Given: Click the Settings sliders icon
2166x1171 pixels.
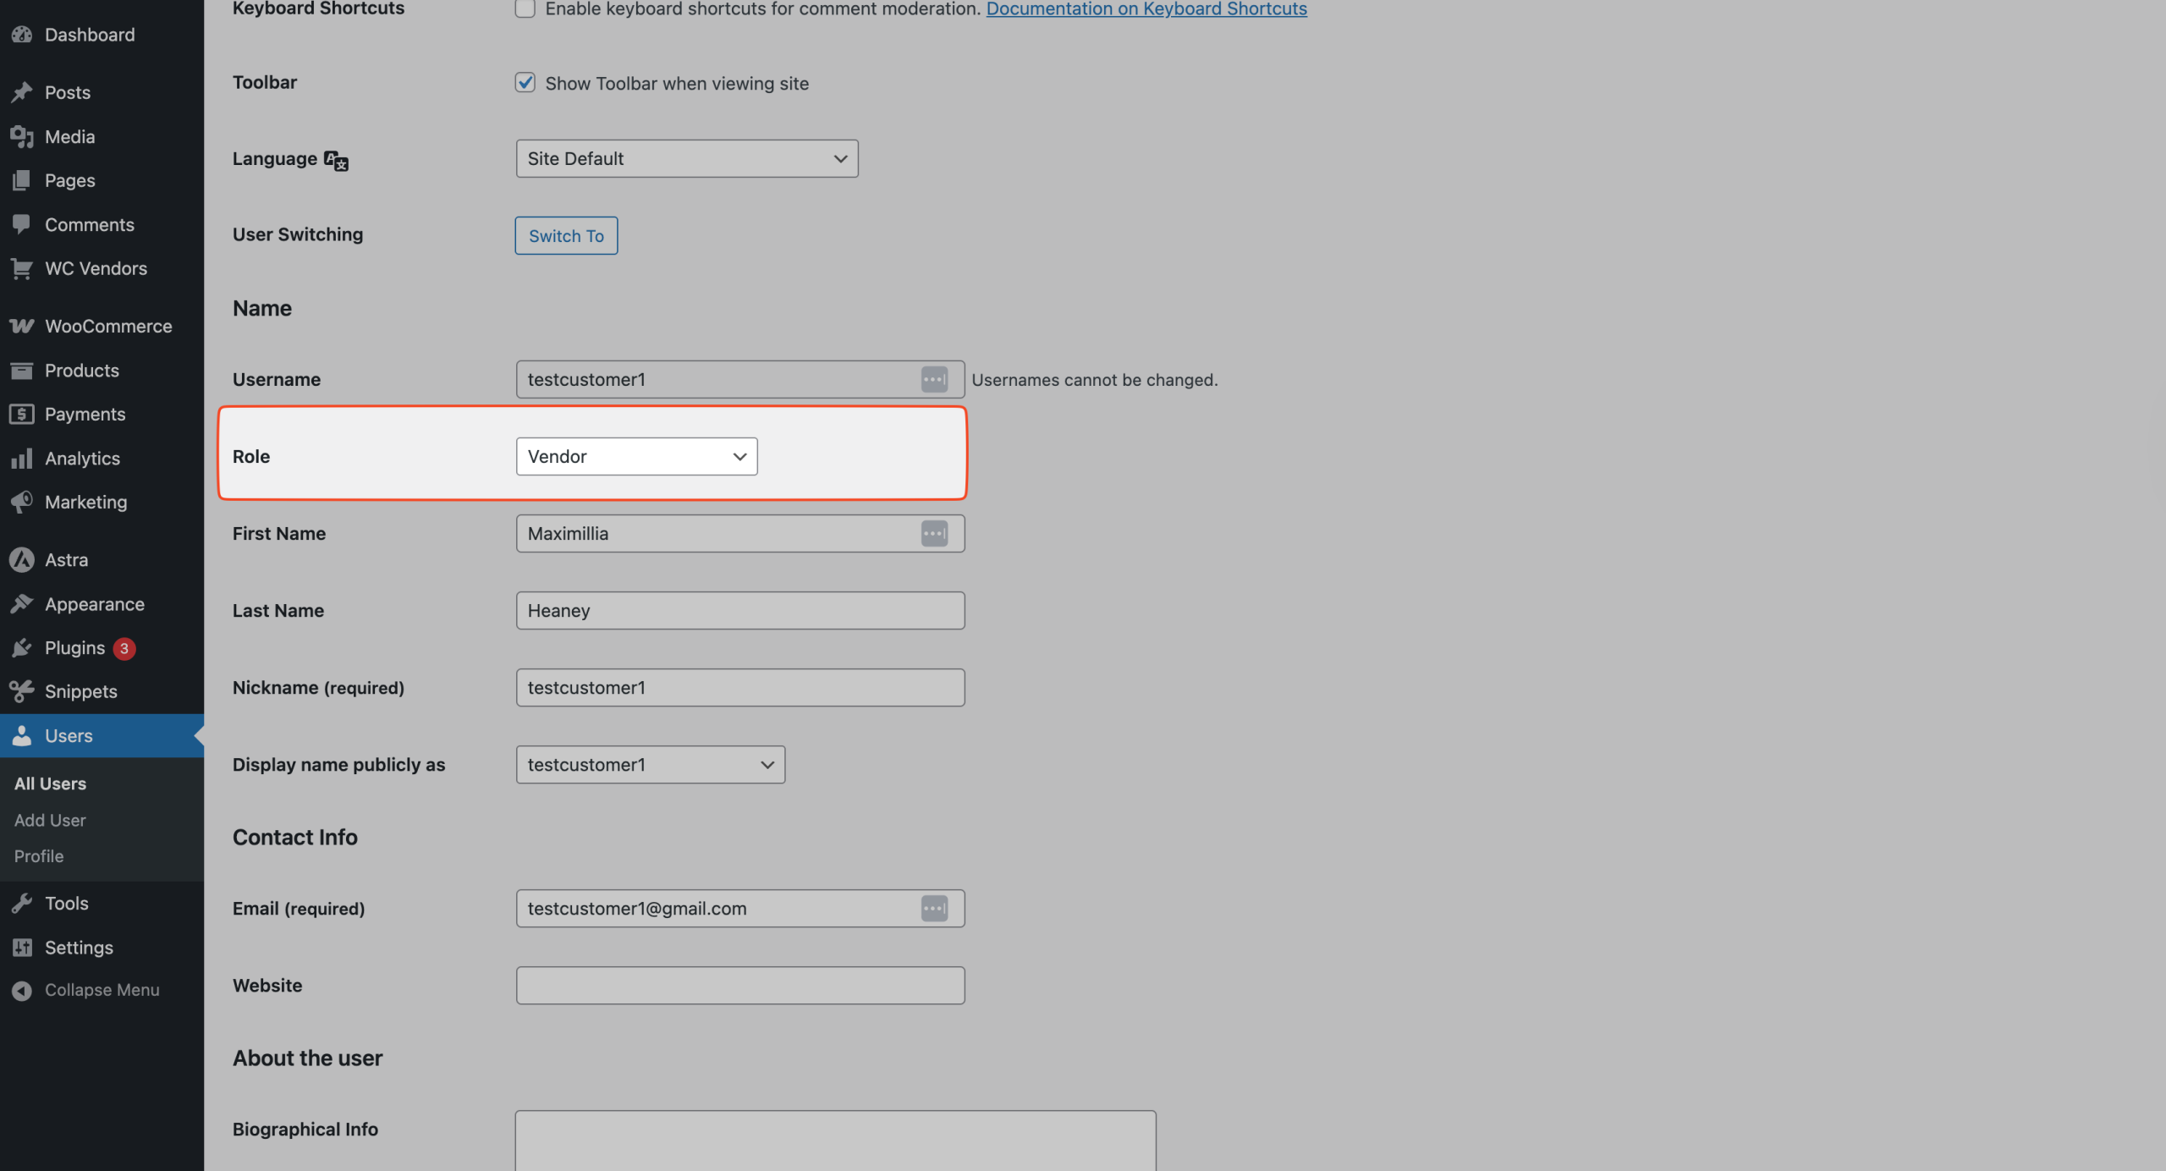Looking at the screenshot, I should (22, 947).
